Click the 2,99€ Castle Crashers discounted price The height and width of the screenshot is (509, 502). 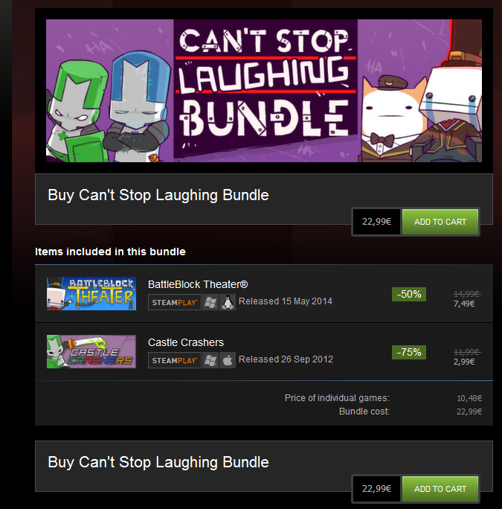click(464, 362)
